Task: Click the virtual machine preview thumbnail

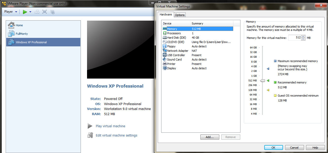Action: (x=121, y=49)
